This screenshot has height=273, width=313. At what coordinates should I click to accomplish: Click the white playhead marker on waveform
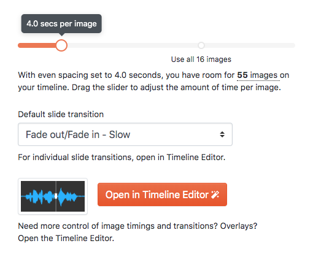(x=56, y=196)
